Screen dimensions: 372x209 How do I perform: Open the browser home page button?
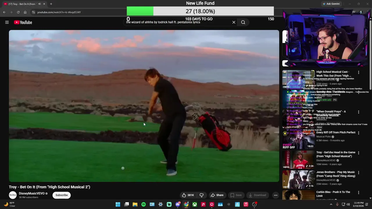25,12
